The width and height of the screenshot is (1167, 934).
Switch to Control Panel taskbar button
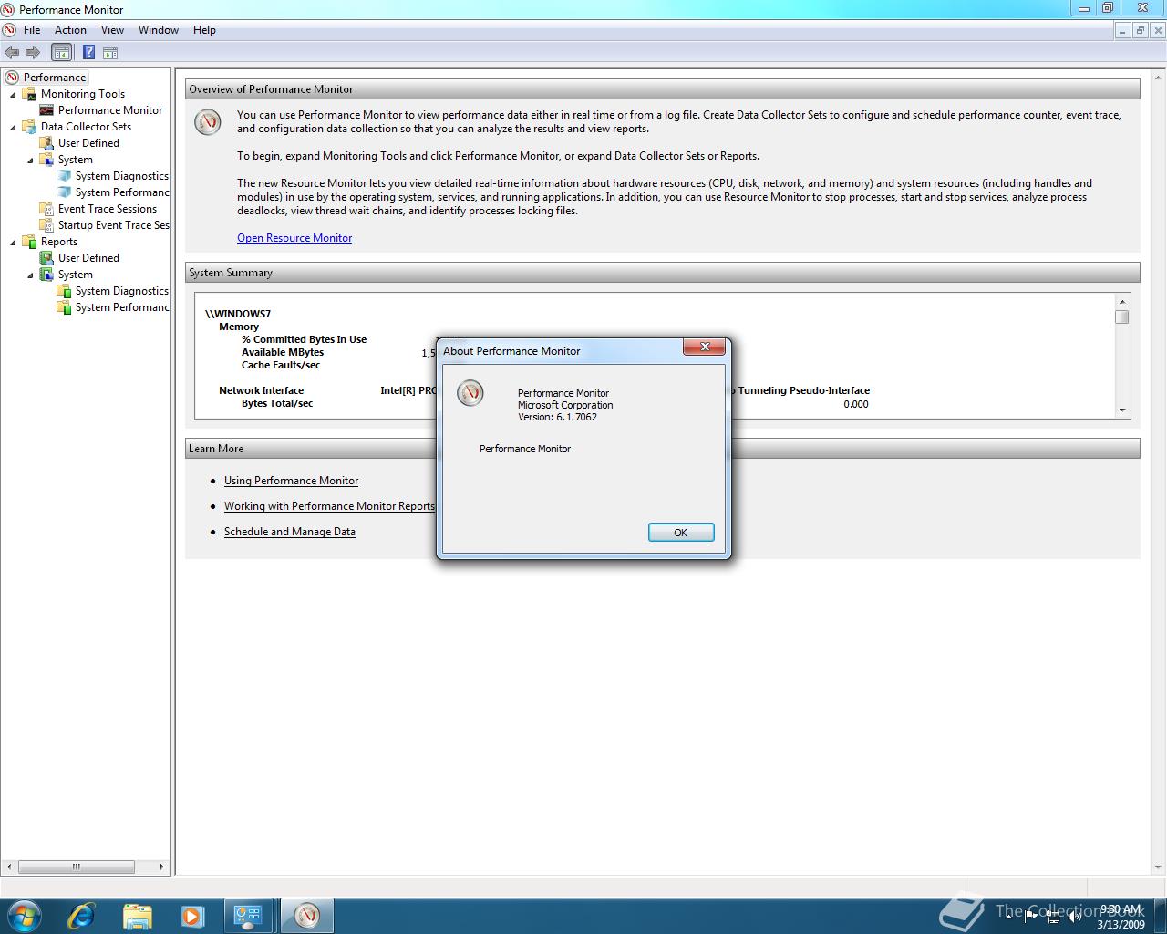(x=248, y=915)
